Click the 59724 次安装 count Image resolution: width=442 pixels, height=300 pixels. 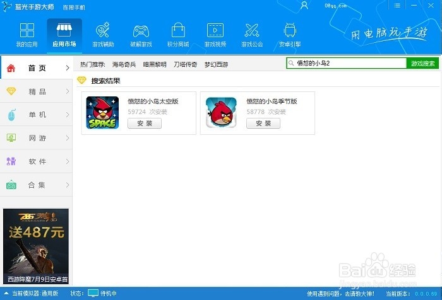click(147, 112)
